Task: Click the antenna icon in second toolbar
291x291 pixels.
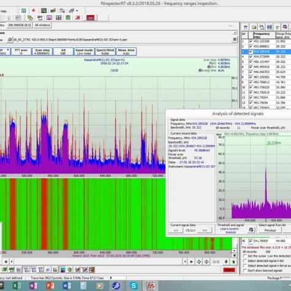Action: point(9,18)
